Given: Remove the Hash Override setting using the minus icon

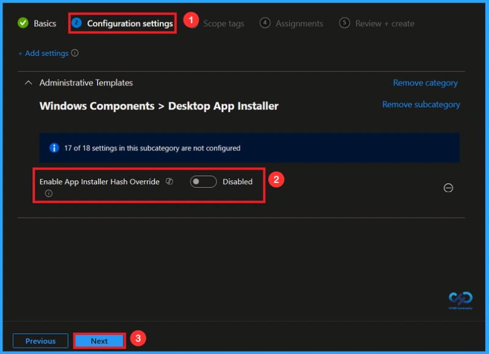Looking at the screenshot, I should click(x=448, y=188).
